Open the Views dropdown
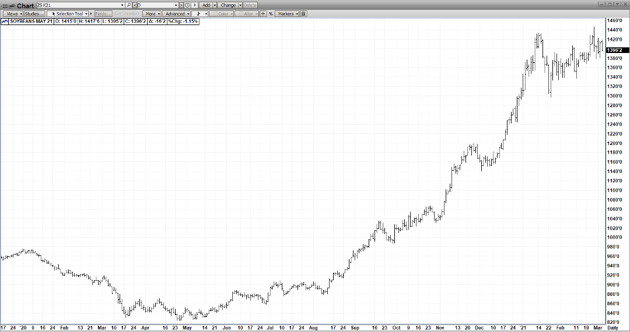This screenshot has height=332, width=630. 13,13
